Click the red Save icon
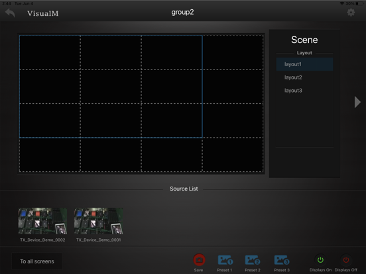Screen dimensions: 366x274 (x=199, y=260)
